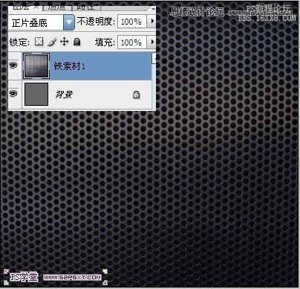This screenshot has height=289, width=300.
Task: Click the 填充 100% value field
Action: (x=132, y=42)
